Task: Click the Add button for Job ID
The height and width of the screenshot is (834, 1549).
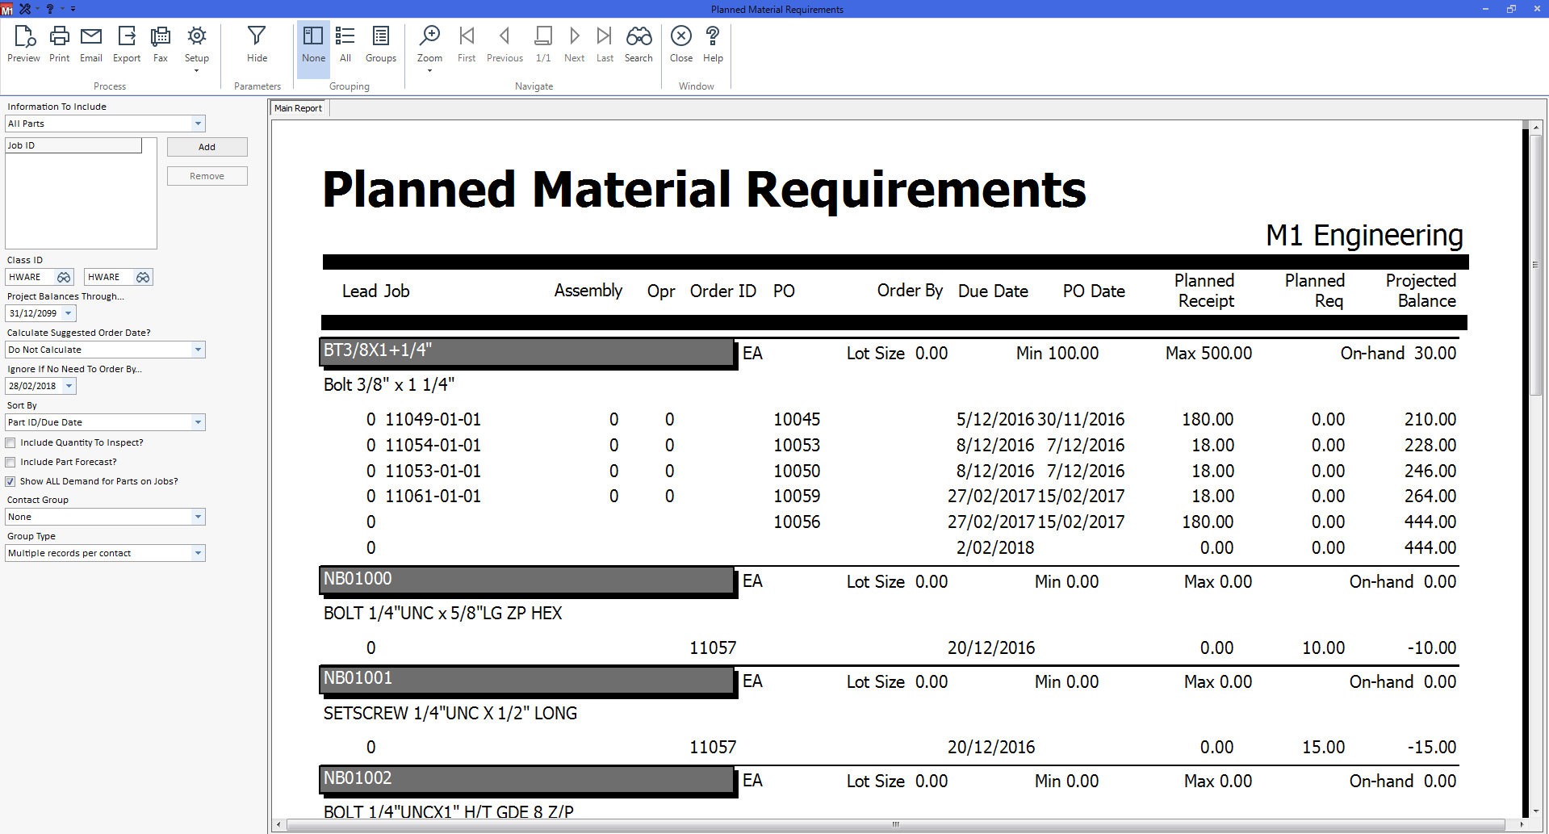Action: 207,147
